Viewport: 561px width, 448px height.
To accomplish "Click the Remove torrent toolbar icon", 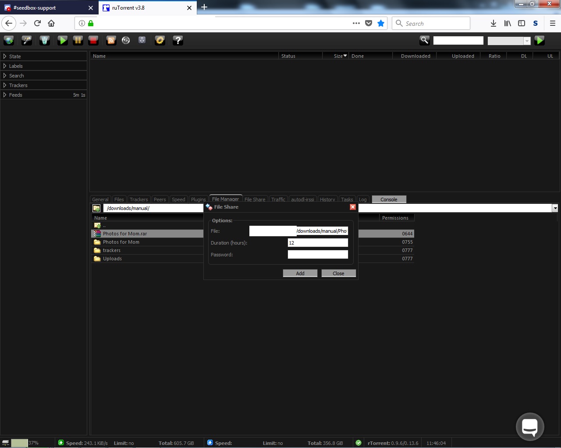I will pyautogui.click(x=45, y=40).
